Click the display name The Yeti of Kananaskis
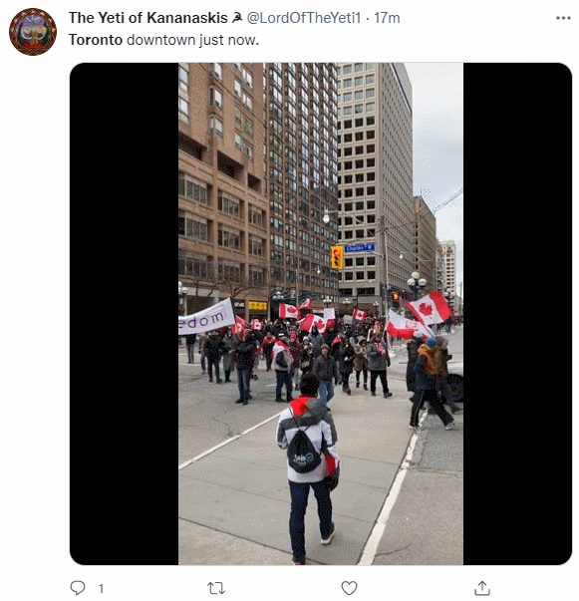Viewport: 579px width, 601px height. click(x=148, y=18)
